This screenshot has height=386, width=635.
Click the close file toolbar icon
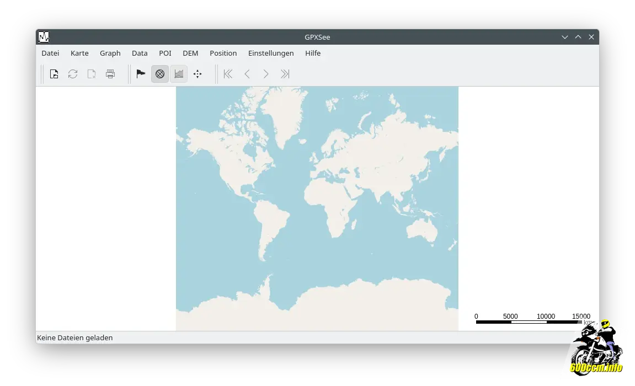point(92,74)
